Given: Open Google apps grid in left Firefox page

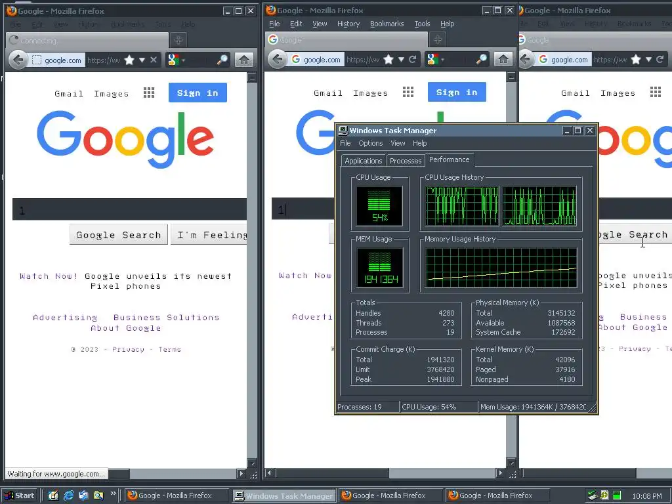Looking at the screenshot, I should coord(149,93).
